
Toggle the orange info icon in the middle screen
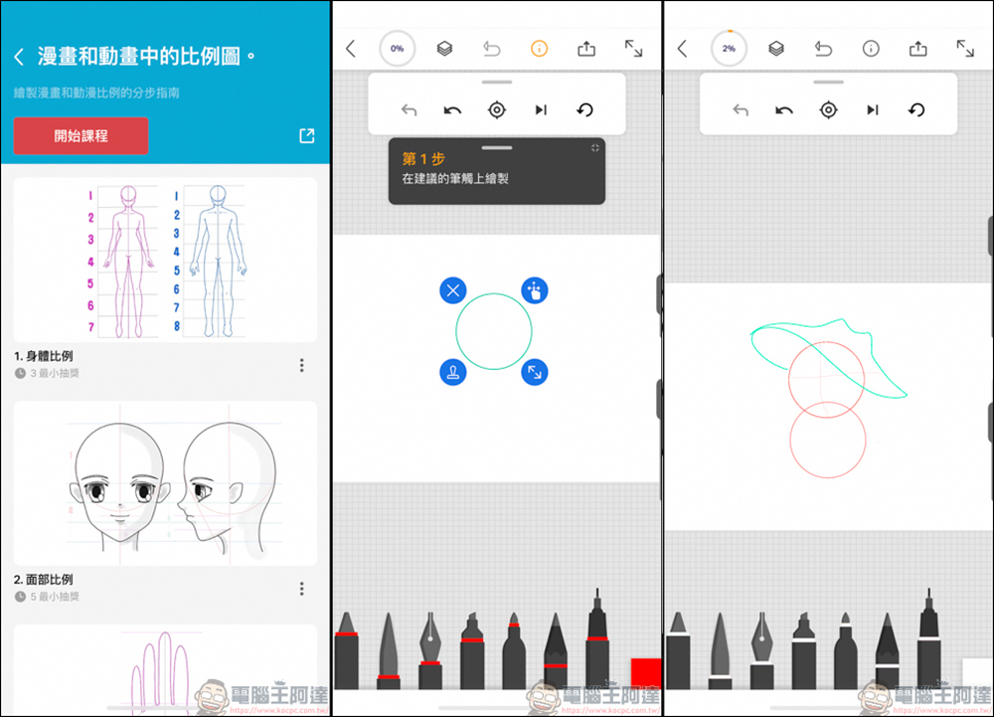click(539, 48)
